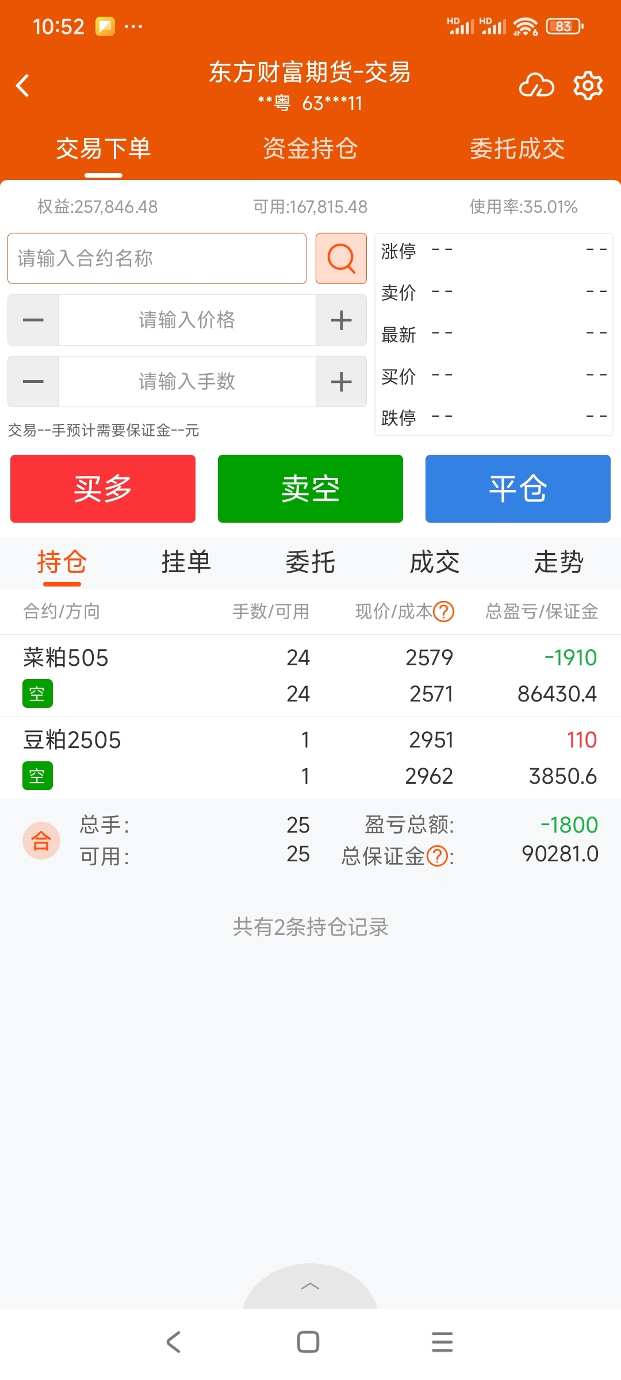This screenshot has height=1380, width=621.
Task: Select the 委托 sub-tab
Action: click(310, 562)
